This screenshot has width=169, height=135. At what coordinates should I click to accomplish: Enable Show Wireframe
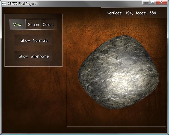click(33, 56)
